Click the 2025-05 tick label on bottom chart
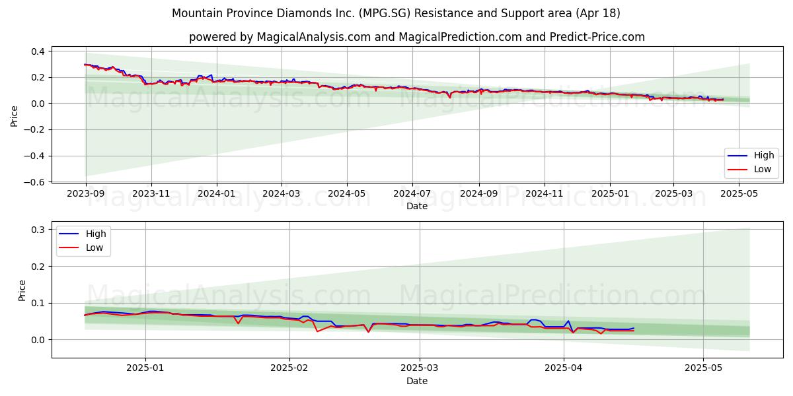 tap(703, 370)
